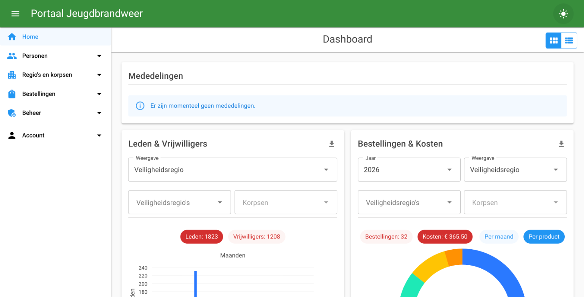Click the Personen people icon
Image resolution: width=584 pixels, height=297 pixels.
click(x=12, y=56)
